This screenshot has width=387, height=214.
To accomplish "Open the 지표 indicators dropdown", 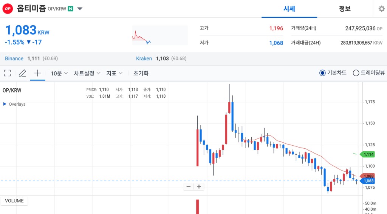I will (114, 73).
